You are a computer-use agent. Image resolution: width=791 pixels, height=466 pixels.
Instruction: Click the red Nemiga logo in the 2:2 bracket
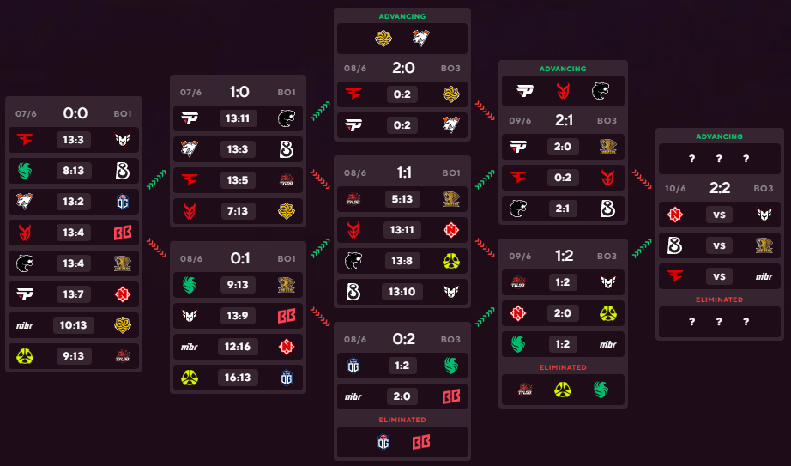point(674,215)
